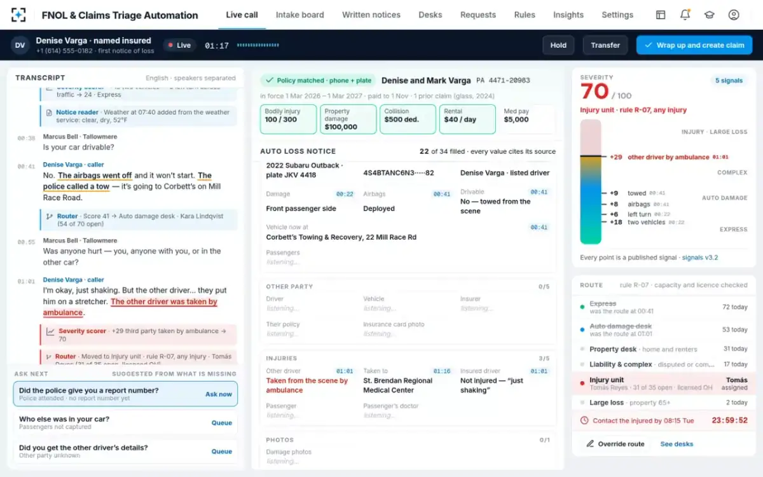Click the Override route button
Image resolution: width=763 pixels, height=477 pixels.
615,444
